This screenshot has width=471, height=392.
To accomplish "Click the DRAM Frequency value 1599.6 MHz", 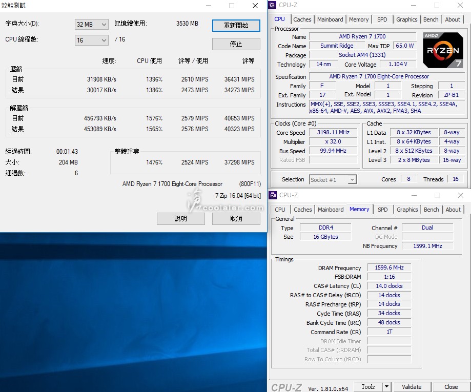I will click(x=389, y=267).
